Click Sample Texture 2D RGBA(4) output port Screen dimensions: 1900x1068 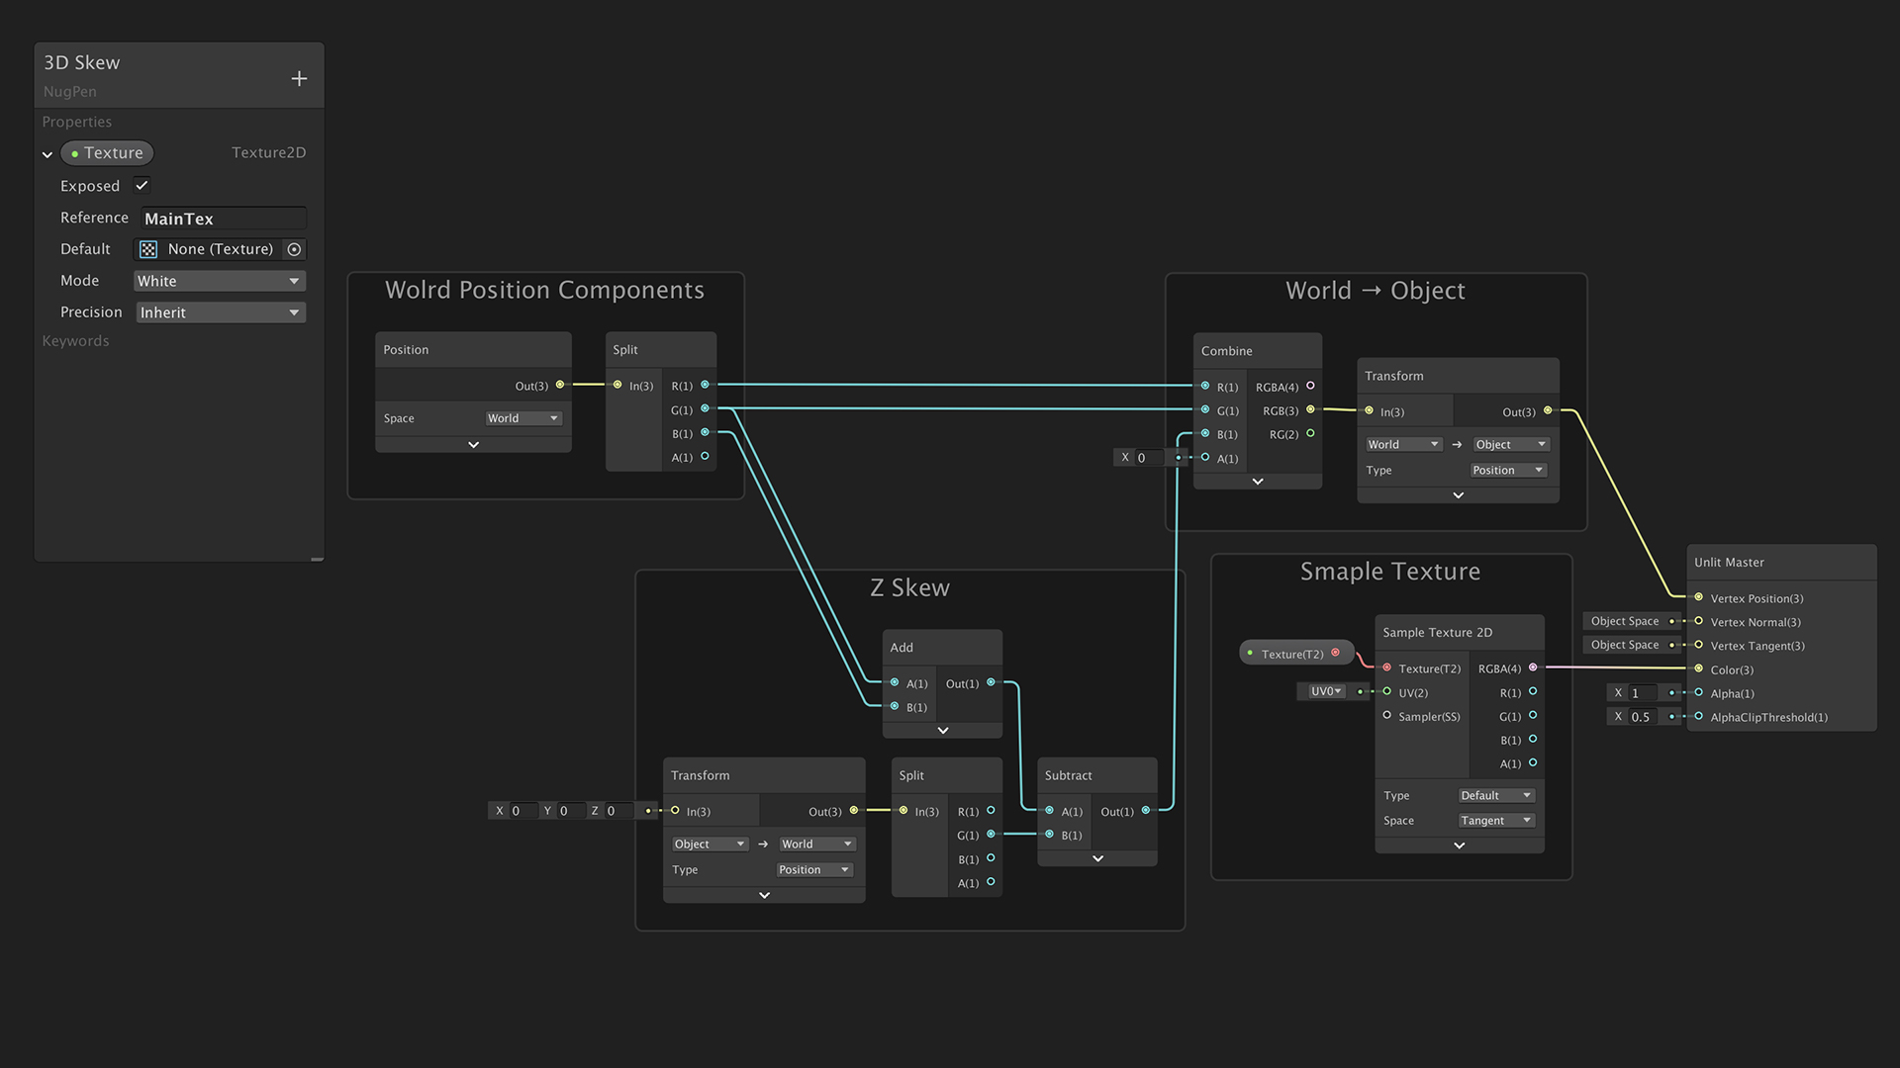[1533, 667]
